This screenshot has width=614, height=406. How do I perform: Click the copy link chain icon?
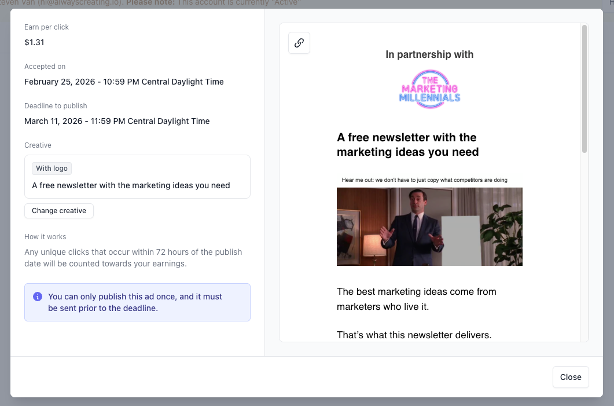(x=299, y=43)
